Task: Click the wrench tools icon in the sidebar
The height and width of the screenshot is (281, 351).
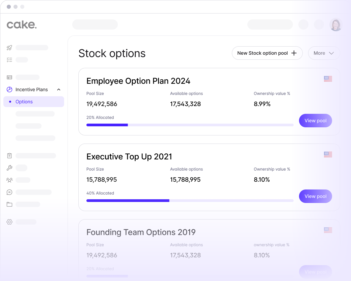Action: (9, 168)
